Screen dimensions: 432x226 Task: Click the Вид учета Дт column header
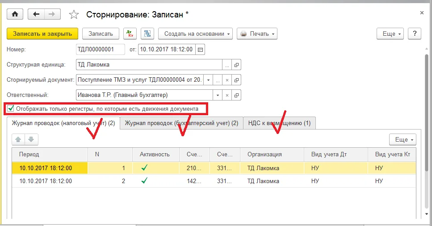click(336, 155)
